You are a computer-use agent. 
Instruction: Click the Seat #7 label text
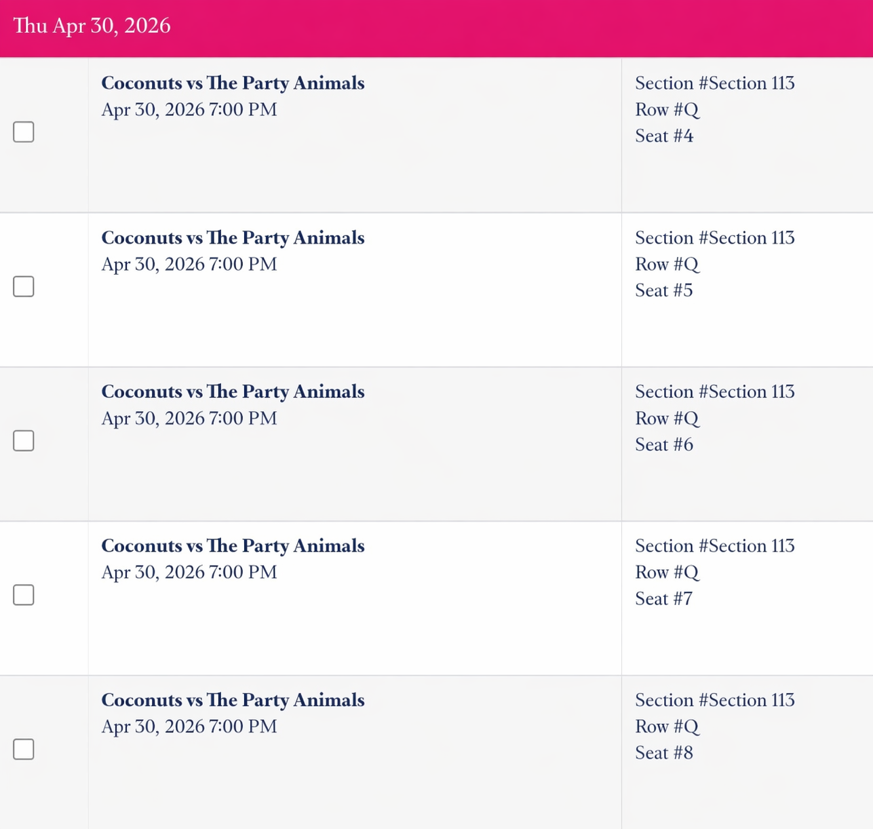tap(664, 598)
